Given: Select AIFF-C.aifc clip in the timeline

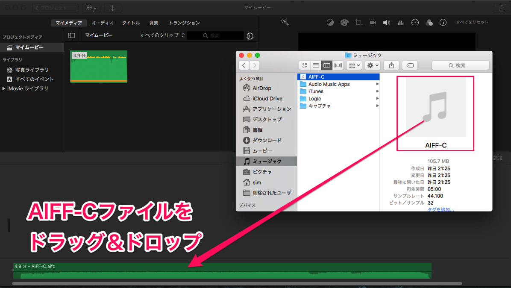Looking at the screenshot, I should [x=222, y=271].
